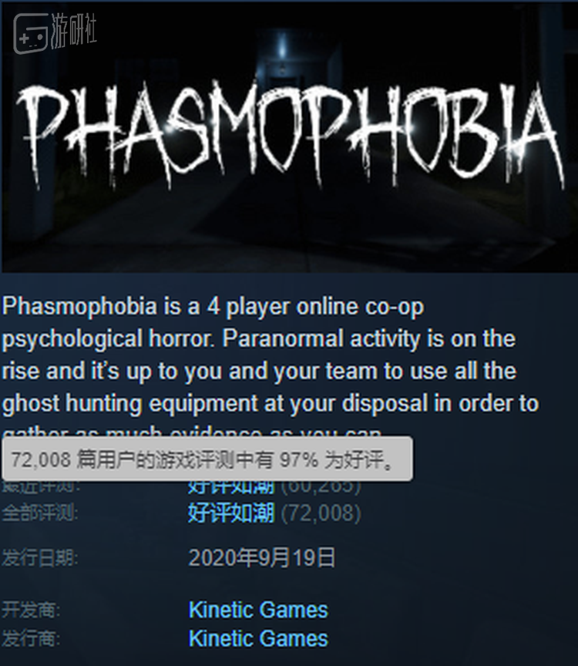Image resolution: width=578 pixels, height=666 pixels.
Task: Click the partially hidden last description line
Action: click(192, 432)
